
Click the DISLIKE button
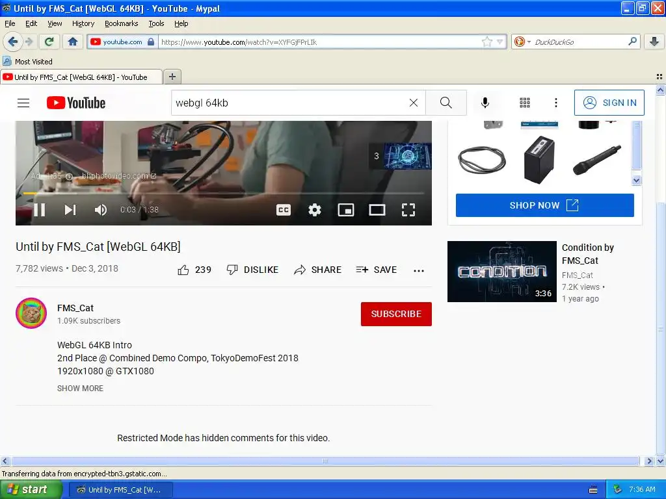pyautogui.click(x=253, y=270)
